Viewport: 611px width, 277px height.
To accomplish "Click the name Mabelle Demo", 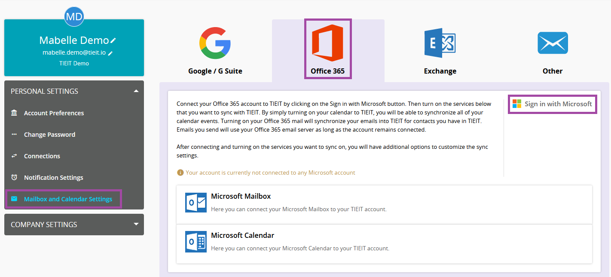I will click(74, 40).
